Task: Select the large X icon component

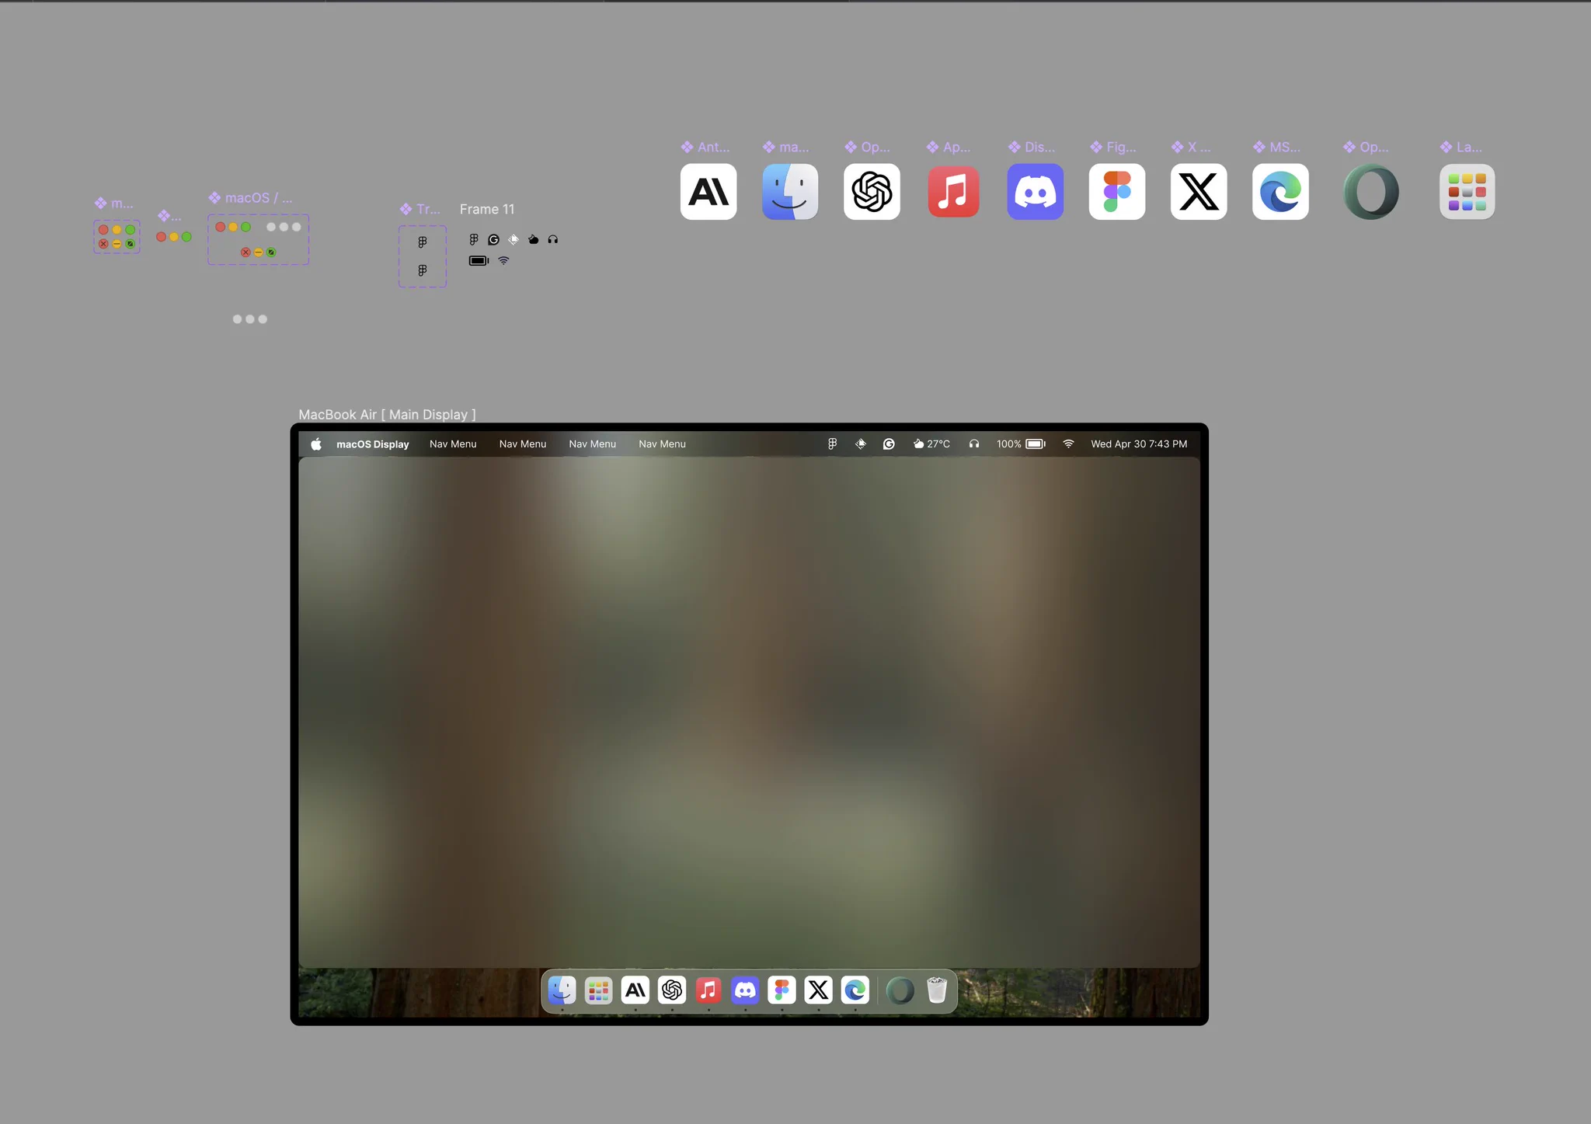Action: click(x=1199, y=192)
